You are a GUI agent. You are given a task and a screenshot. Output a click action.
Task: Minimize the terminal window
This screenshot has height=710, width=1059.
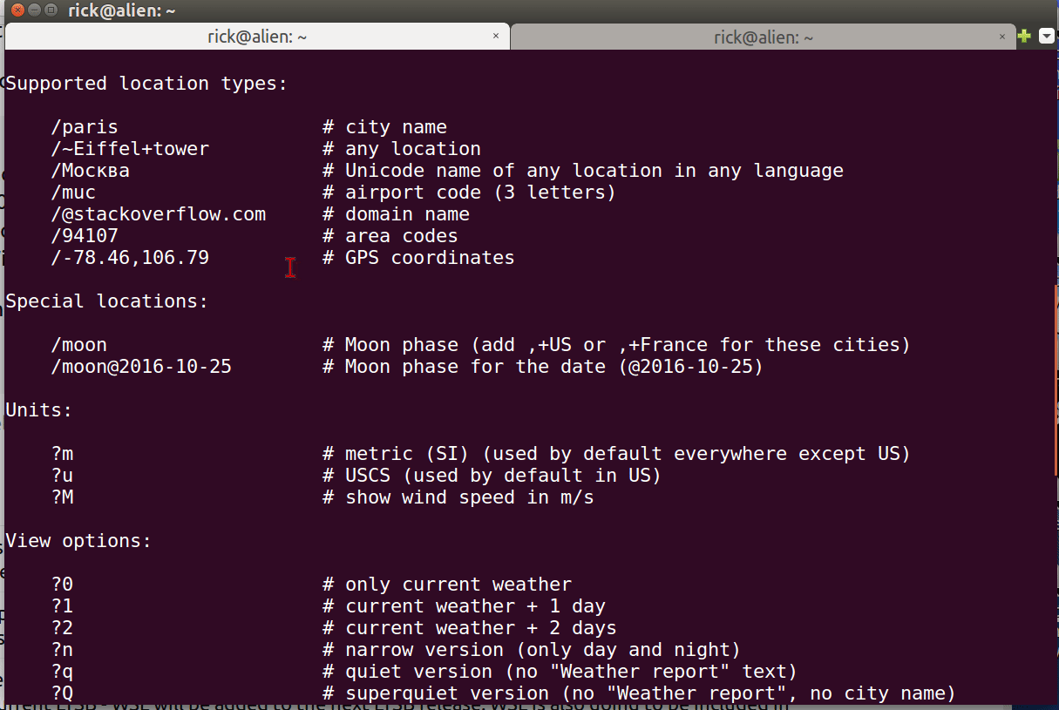coord(34,10)
